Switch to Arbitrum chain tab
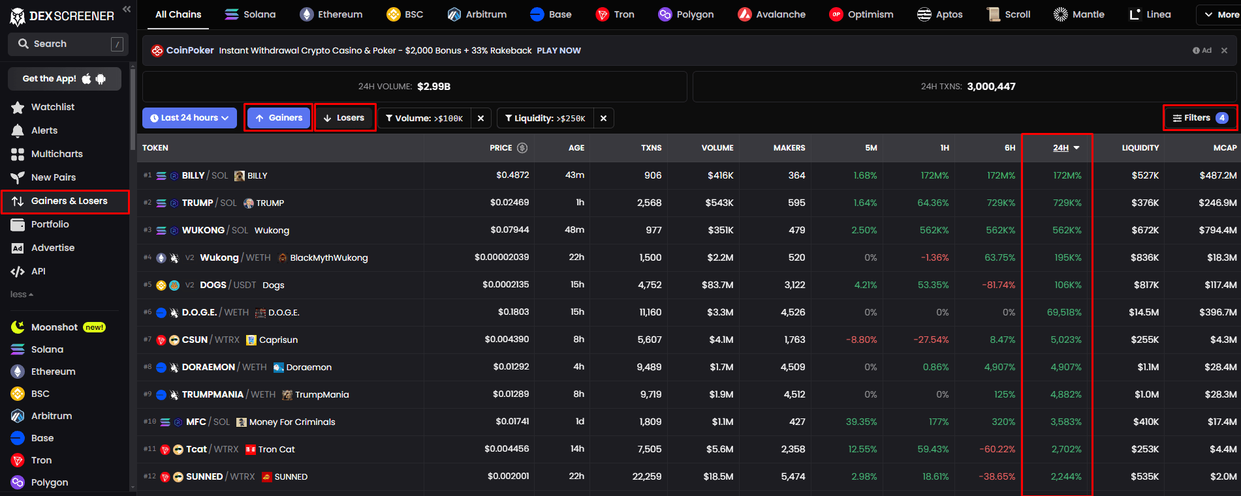 pos(477,14)
